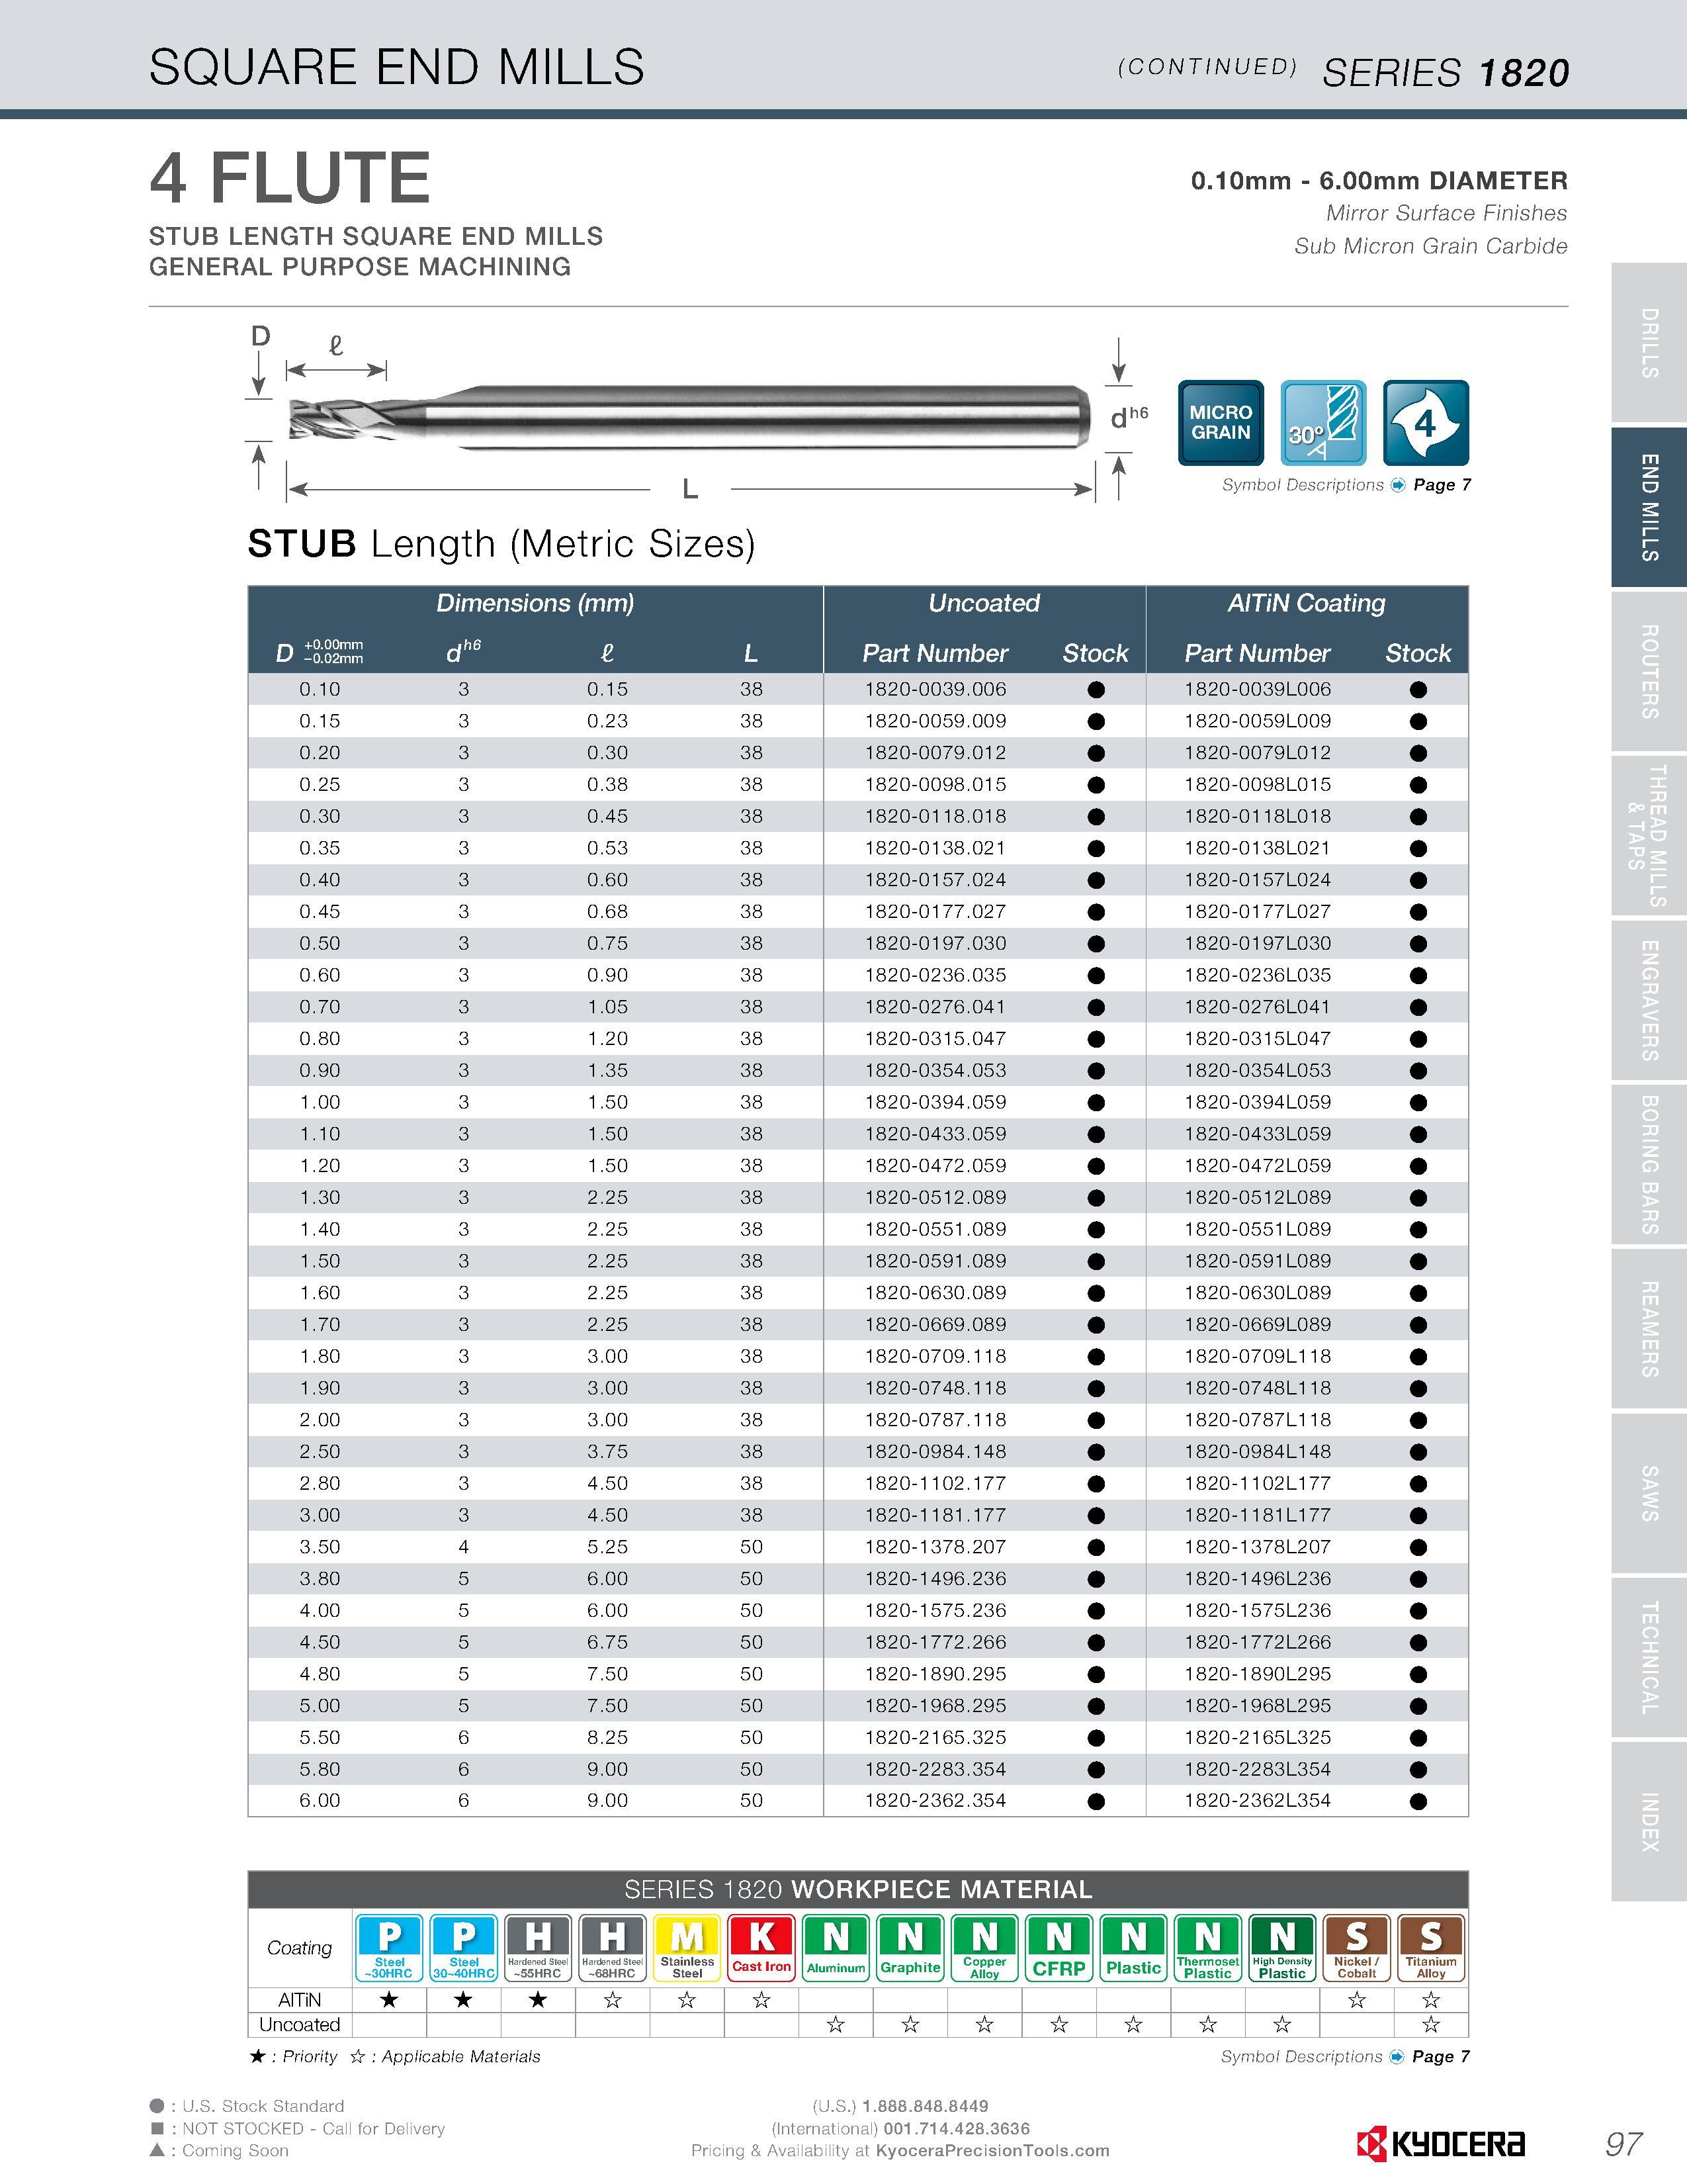Click the AlTiN priority star under Steel ~30HRC
This screenshot has width=1687, height=2184.
(390, 2000)
